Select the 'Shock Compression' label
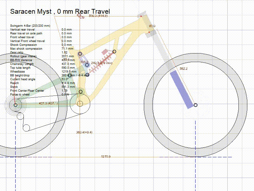 23,45
